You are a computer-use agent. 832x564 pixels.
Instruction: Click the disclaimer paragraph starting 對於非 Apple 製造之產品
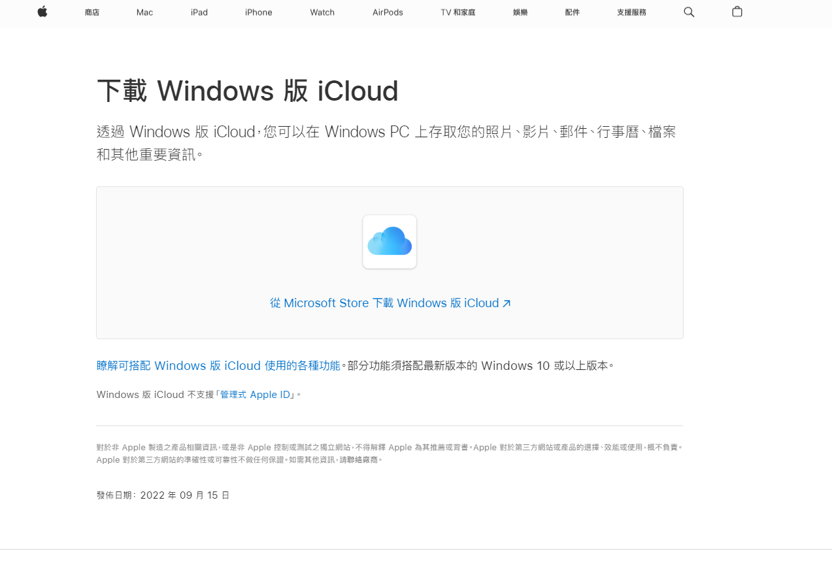point(390,454)
